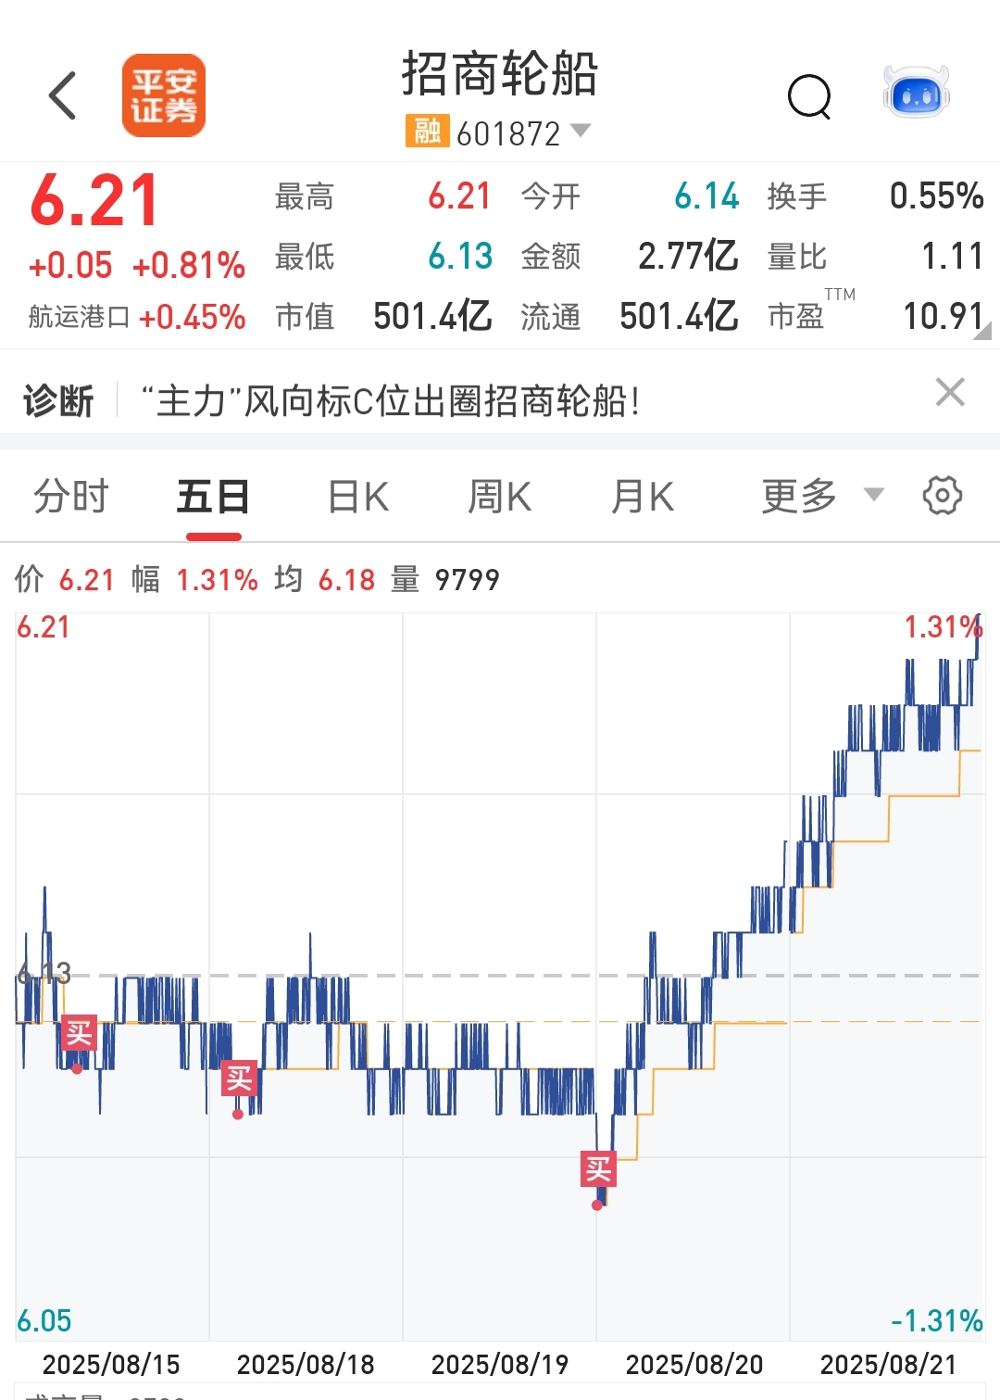Image resolution: width=1000 pixels, height=1400 pixels.
Task: Tap the date label 2025/08/18
Action: point(306,1365)
